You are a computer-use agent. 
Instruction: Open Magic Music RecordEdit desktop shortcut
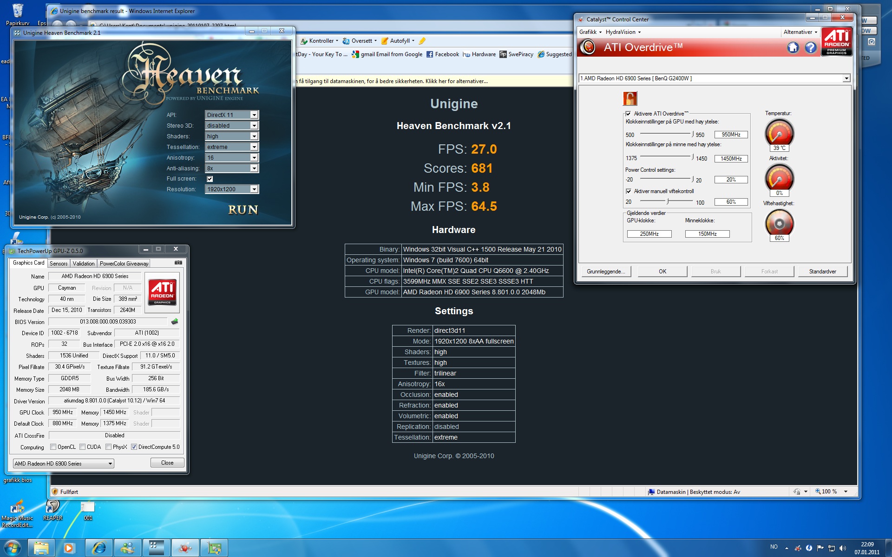[17, 513]
